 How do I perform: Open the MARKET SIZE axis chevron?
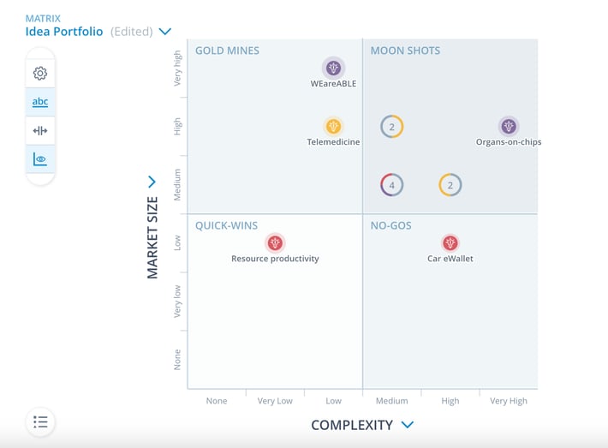pos(152,182)
